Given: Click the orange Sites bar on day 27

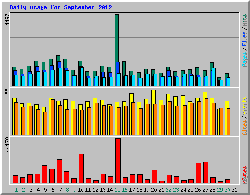Looking at the screenshot, I should pos(207,117).
